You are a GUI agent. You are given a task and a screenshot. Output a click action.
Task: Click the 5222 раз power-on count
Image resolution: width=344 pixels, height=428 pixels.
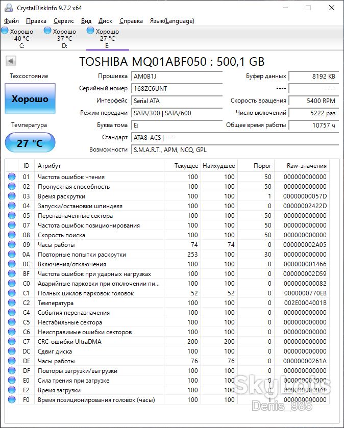pyautogui.click(x=314, y=113)
